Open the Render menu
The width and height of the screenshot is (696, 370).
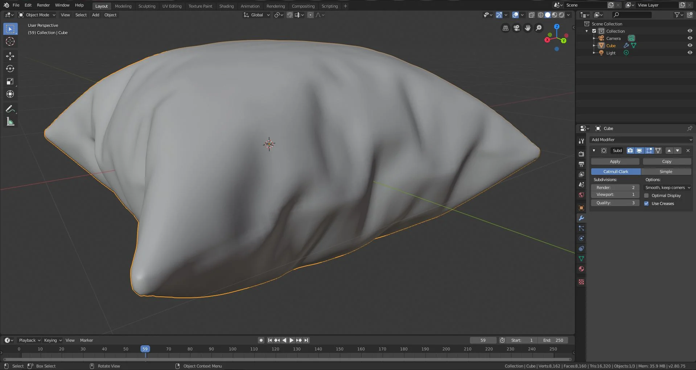(x=44, y=5)
